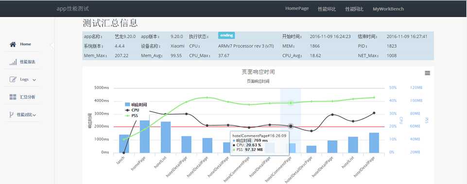Expand the Logs submenu chevron
Viewport: 467px width, 184px height.
tap(34, 80)
